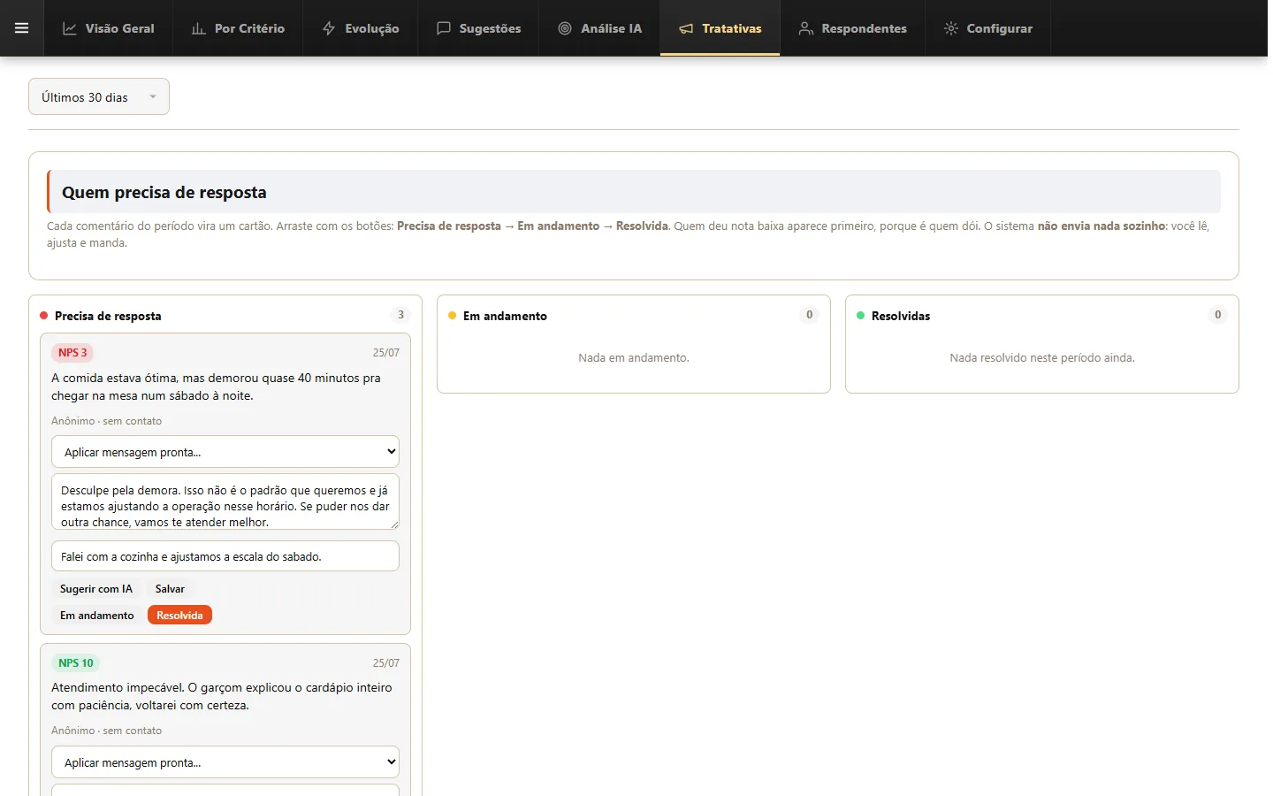1273x796 pixels.
Task: Go to the Configurar tab
Action: click(987, 28)
